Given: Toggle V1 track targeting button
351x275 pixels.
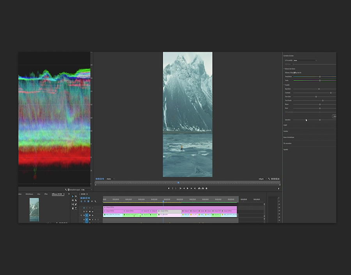Looking at the screenshot, I should click(x=87, y=215).
